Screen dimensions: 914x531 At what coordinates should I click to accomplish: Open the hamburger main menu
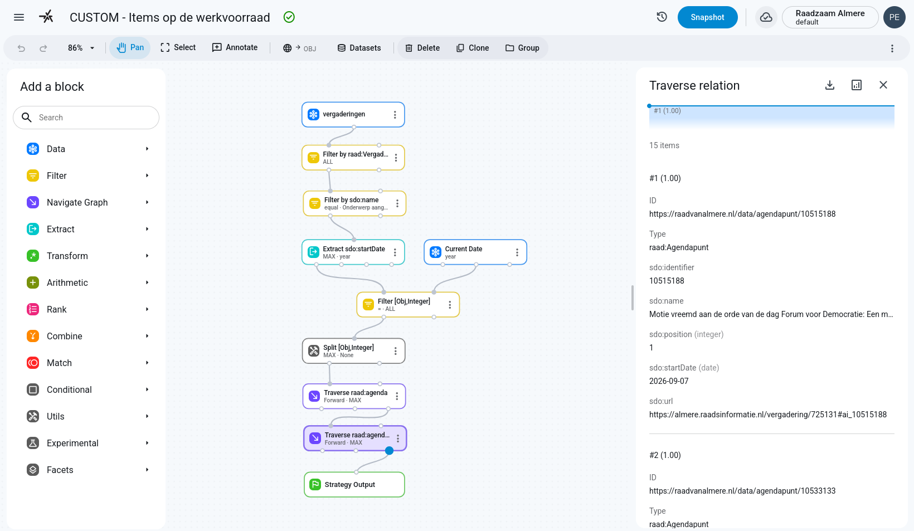(x=19, y=17)
